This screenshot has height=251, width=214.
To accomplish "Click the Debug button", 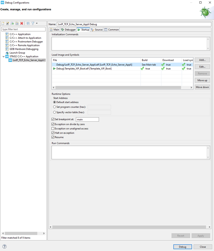I will pyautogui.click(x=183, y=247).
